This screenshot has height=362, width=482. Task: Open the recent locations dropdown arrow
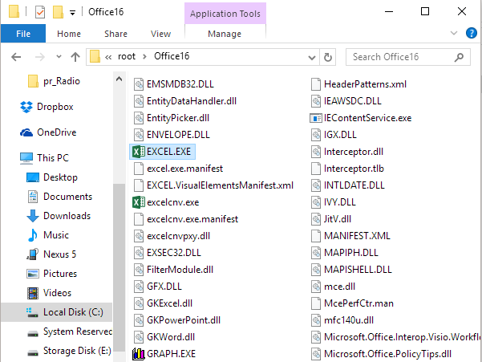point(59,57)
